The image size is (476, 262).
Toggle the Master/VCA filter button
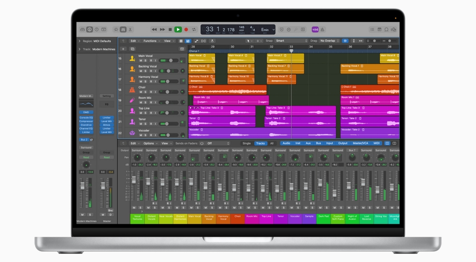tap(360, 143)
